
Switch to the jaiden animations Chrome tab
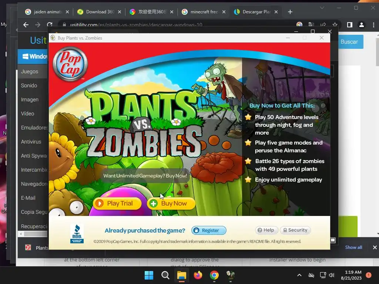(47, 12)
